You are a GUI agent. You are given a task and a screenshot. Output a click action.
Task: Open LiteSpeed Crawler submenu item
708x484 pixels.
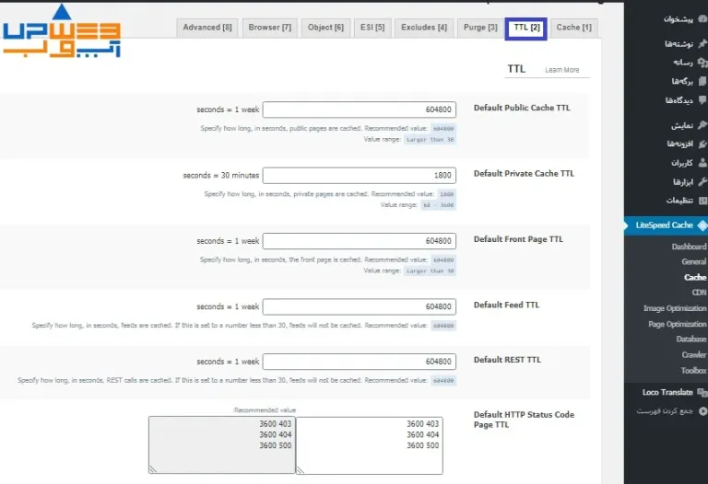click(x=693, y=354)
